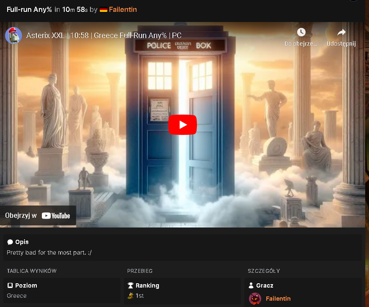Viewport: 369px width, 307px height.
Task: Click the Opis speech bubble icon
Action: click(10, 242)
